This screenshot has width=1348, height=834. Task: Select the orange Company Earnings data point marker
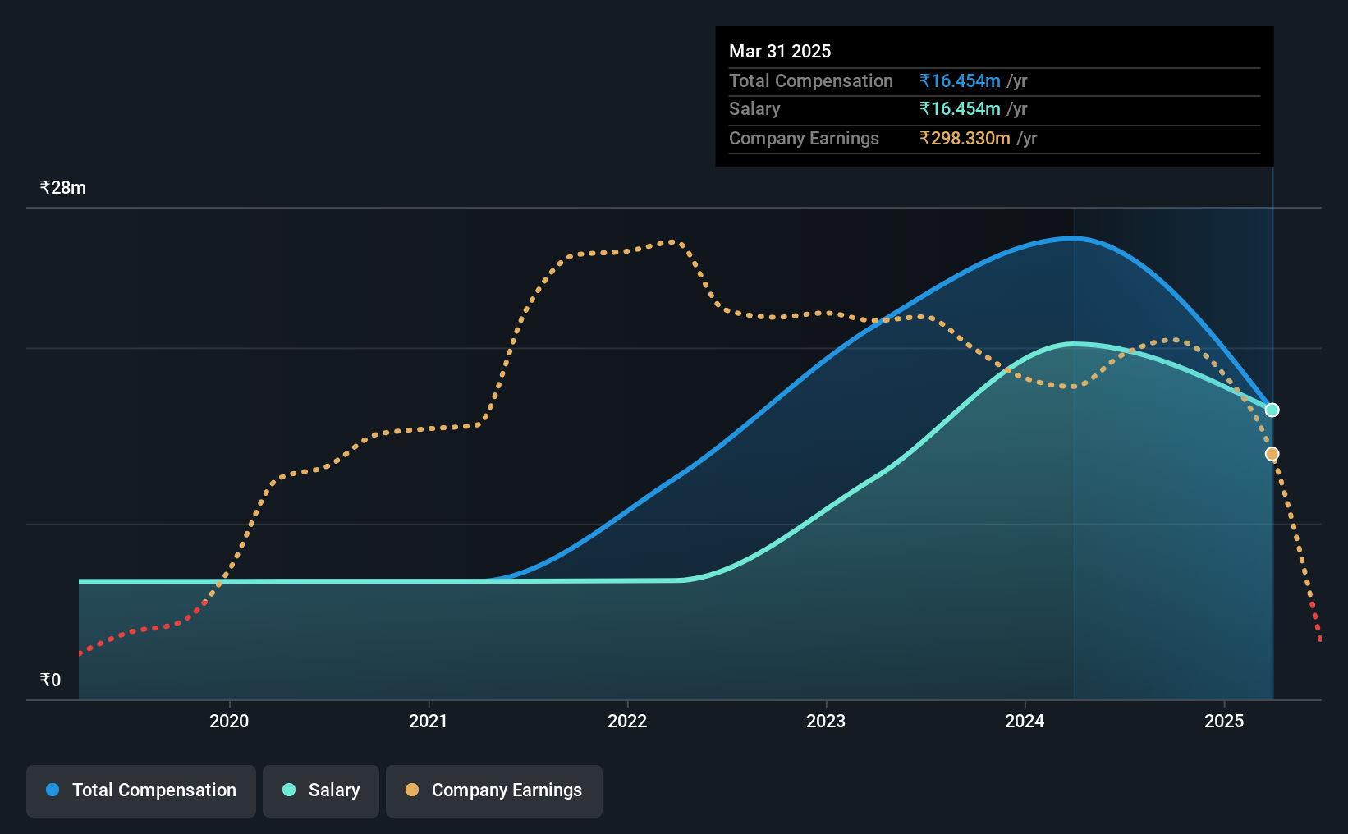1272,454
